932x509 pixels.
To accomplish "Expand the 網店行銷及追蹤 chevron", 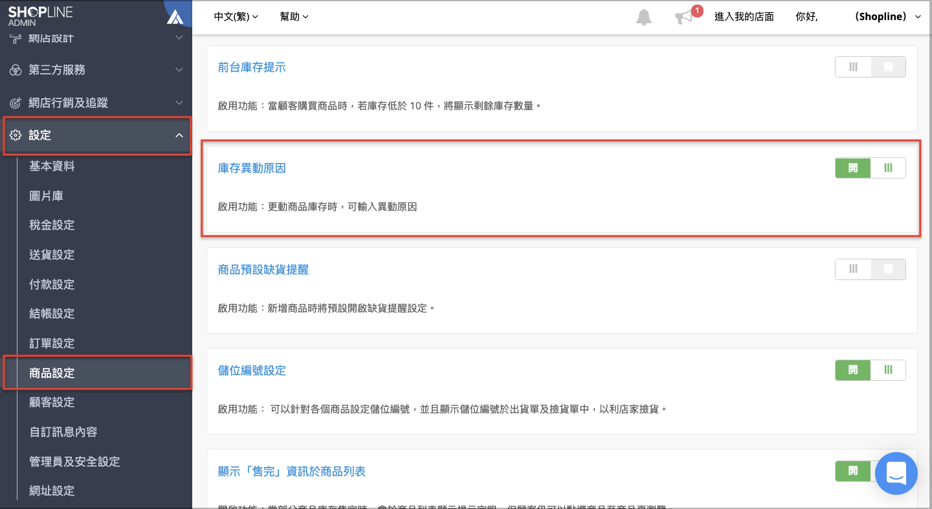I will (179, 103).
